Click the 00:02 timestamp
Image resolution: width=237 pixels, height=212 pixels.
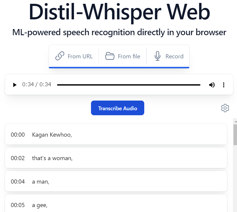(18, 158)
